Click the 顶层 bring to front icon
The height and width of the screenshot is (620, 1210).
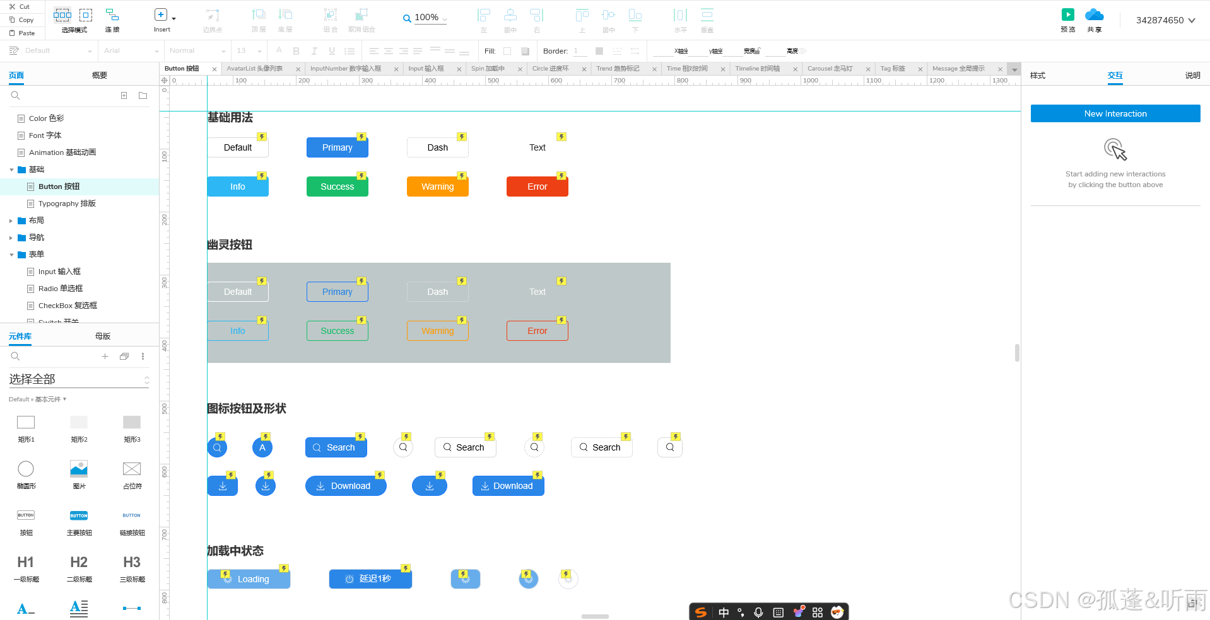click(x=259, y=14)
